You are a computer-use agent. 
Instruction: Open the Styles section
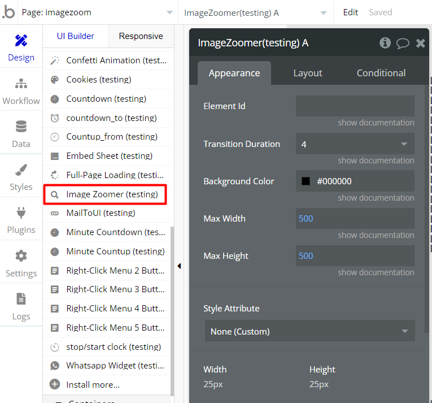(21, 177)
